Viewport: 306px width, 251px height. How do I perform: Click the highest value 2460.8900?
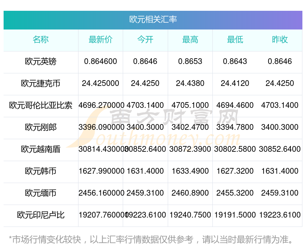point(190,193)
